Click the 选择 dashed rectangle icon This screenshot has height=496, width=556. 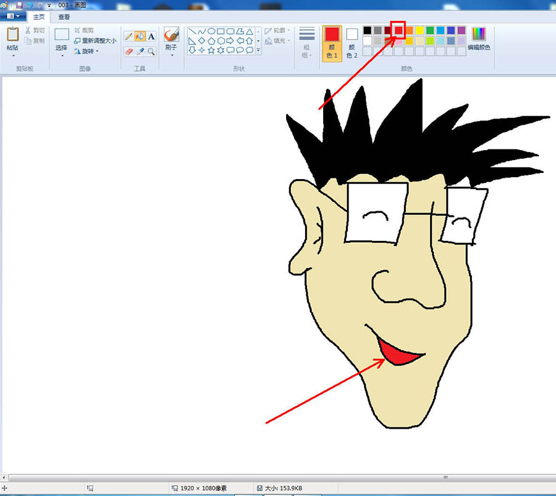62,35
